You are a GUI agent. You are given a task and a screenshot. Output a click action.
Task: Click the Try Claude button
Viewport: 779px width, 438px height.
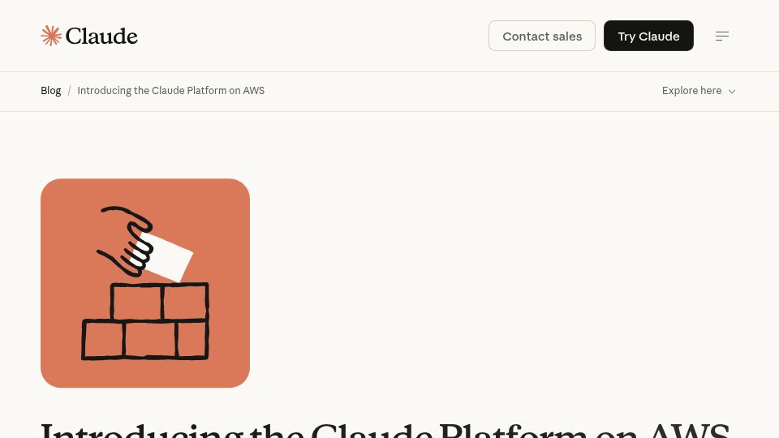click(648, 36)
